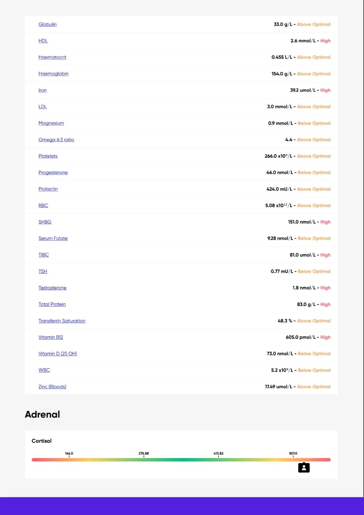
Task: Select the Zinc (Bloods) link
Action: click(x=52, y=387)
